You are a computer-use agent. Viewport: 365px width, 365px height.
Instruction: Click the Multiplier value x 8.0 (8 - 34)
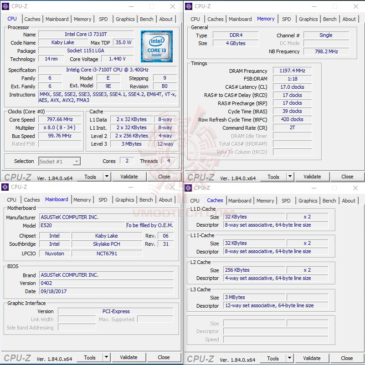(60, 127)
